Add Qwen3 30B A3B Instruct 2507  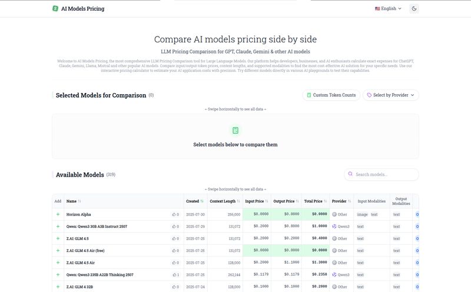58,227
